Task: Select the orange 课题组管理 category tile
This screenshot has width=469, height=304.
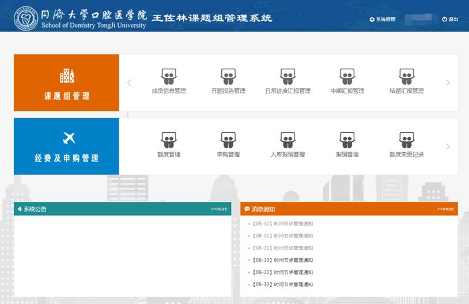Action: coord(66,83)
